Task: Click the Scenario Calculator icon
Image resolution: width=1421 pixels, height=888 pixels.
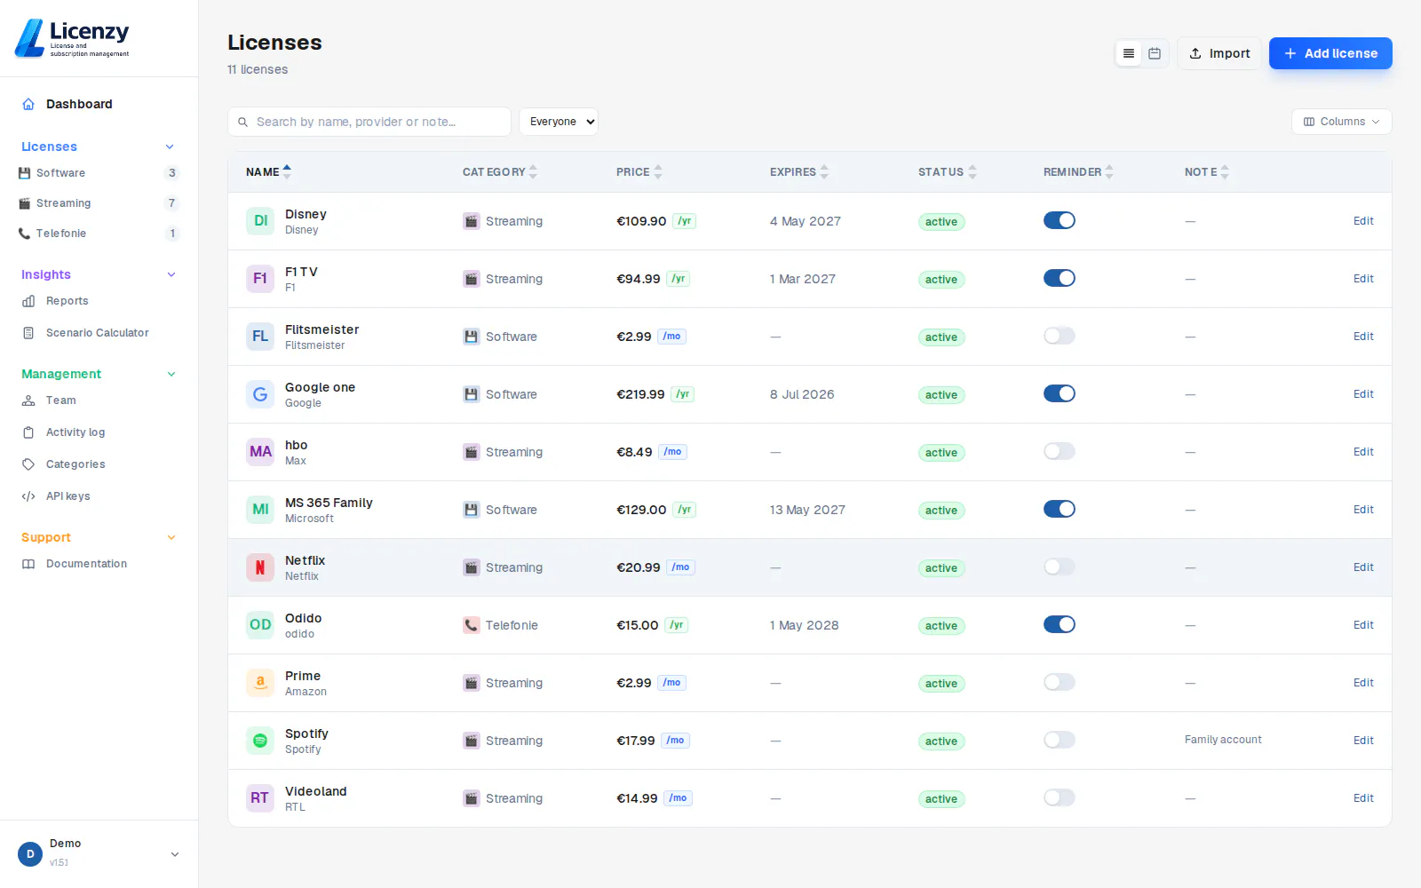Action: click(28, 333)
